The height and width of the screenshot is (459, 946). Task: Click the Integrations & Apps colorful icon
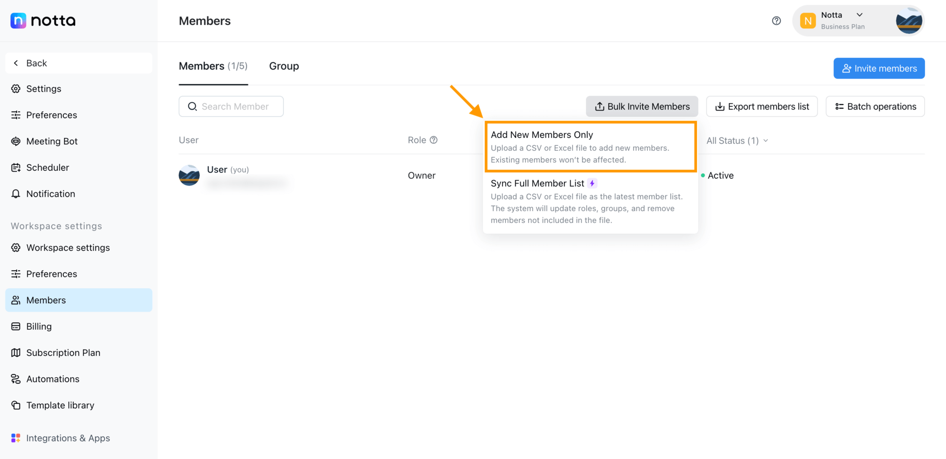(16, 438)
